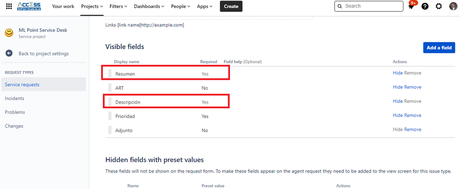Click the Access Informatica logo

tap(29, 6)
